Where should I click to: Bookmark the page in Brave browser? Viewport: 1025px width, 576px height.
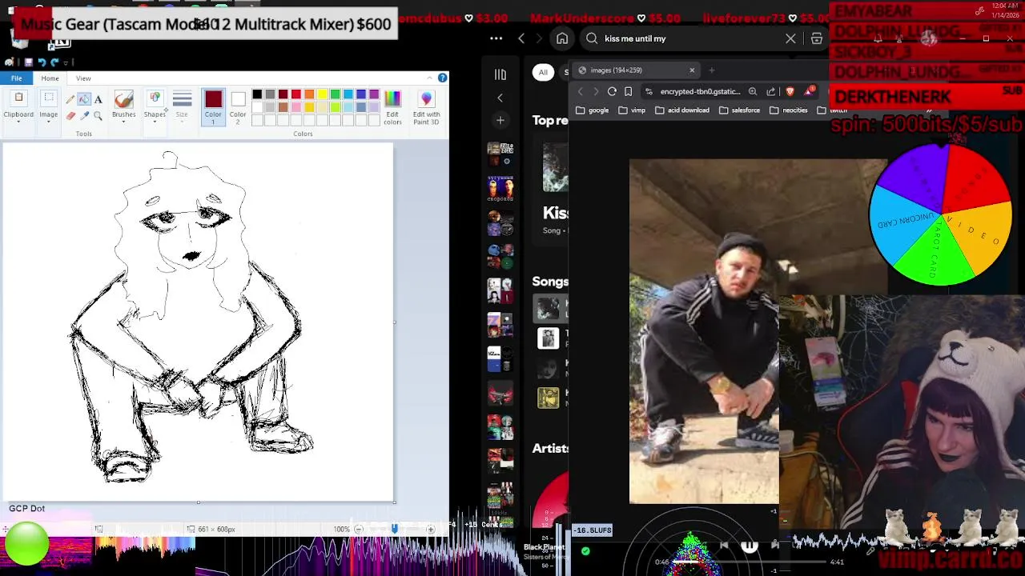tap(629, 91)
